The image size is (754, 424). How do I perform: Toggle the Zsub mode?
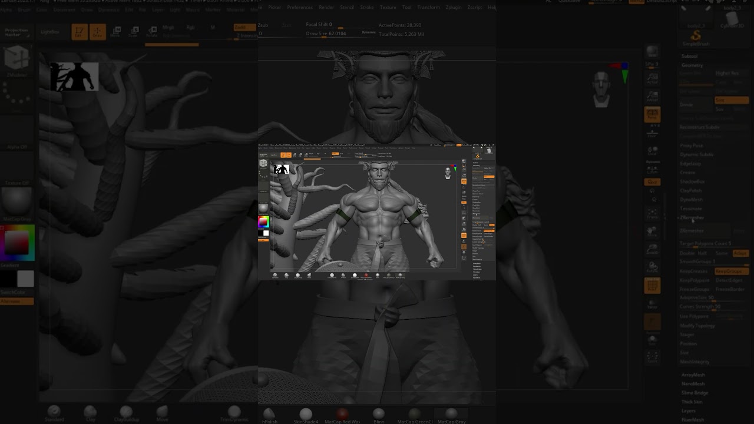coord(263,25)
